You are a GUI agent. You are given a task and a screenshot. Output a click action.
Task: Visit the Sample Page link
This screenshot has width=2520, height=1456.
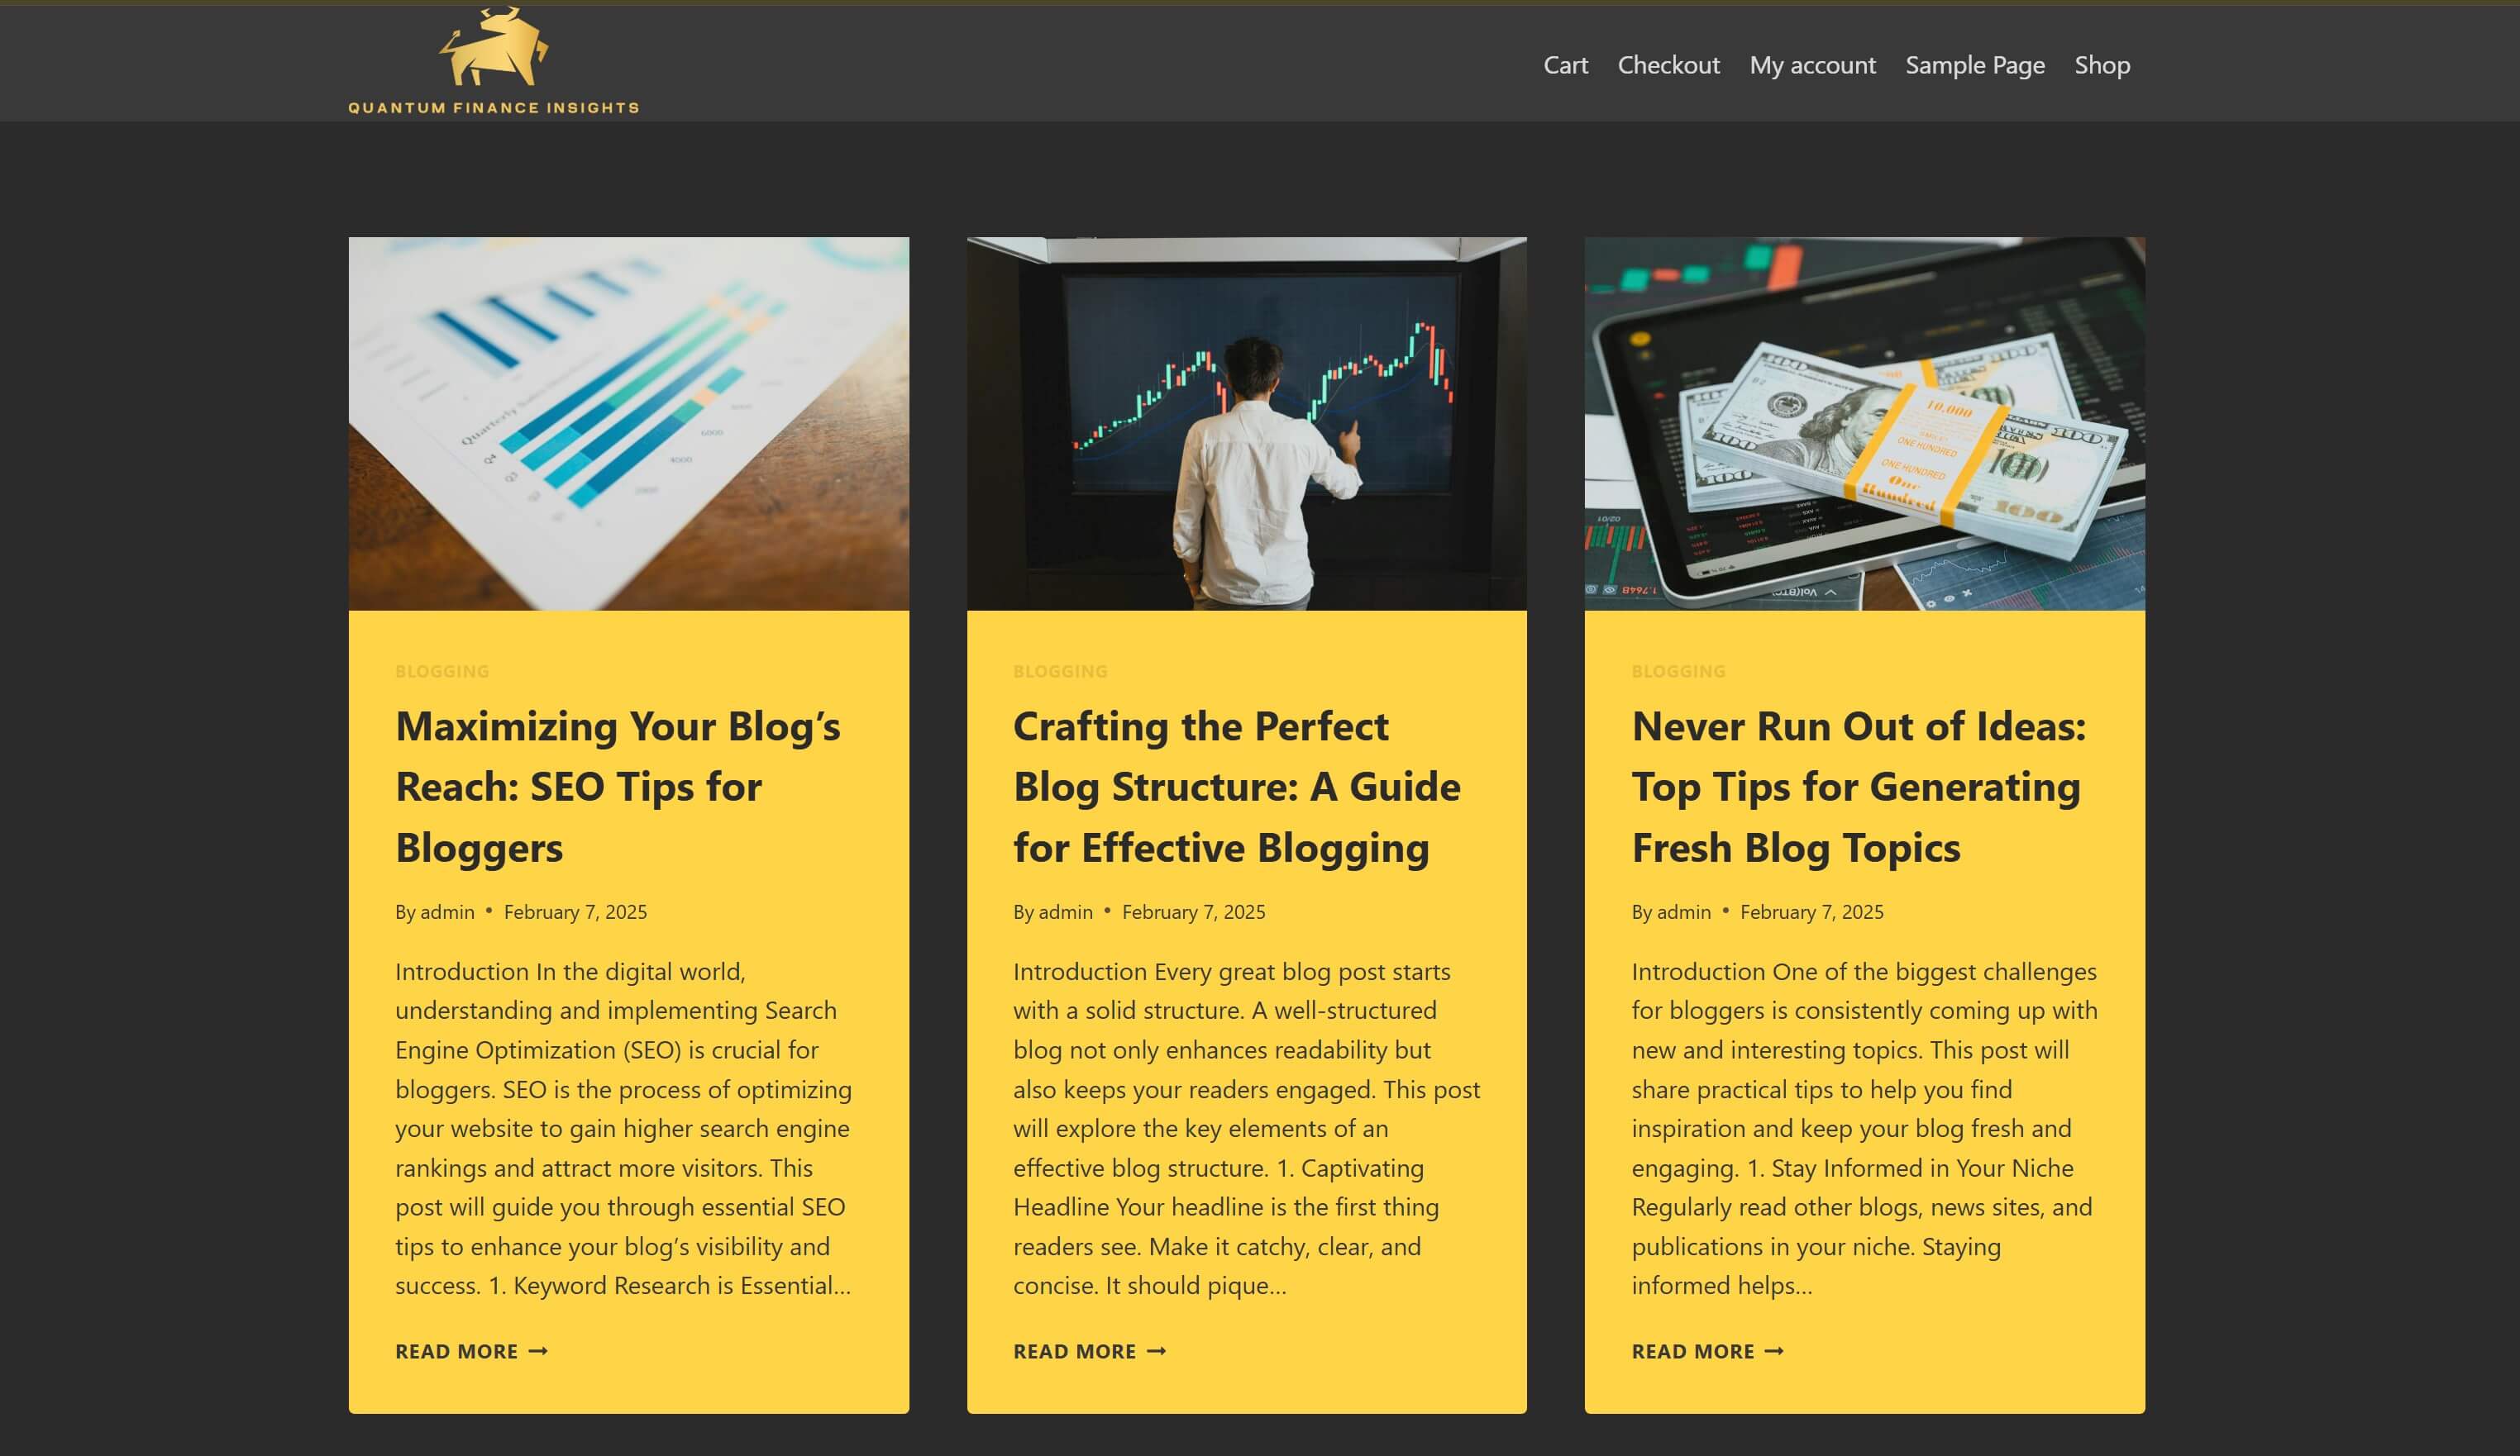point(1974,65)
